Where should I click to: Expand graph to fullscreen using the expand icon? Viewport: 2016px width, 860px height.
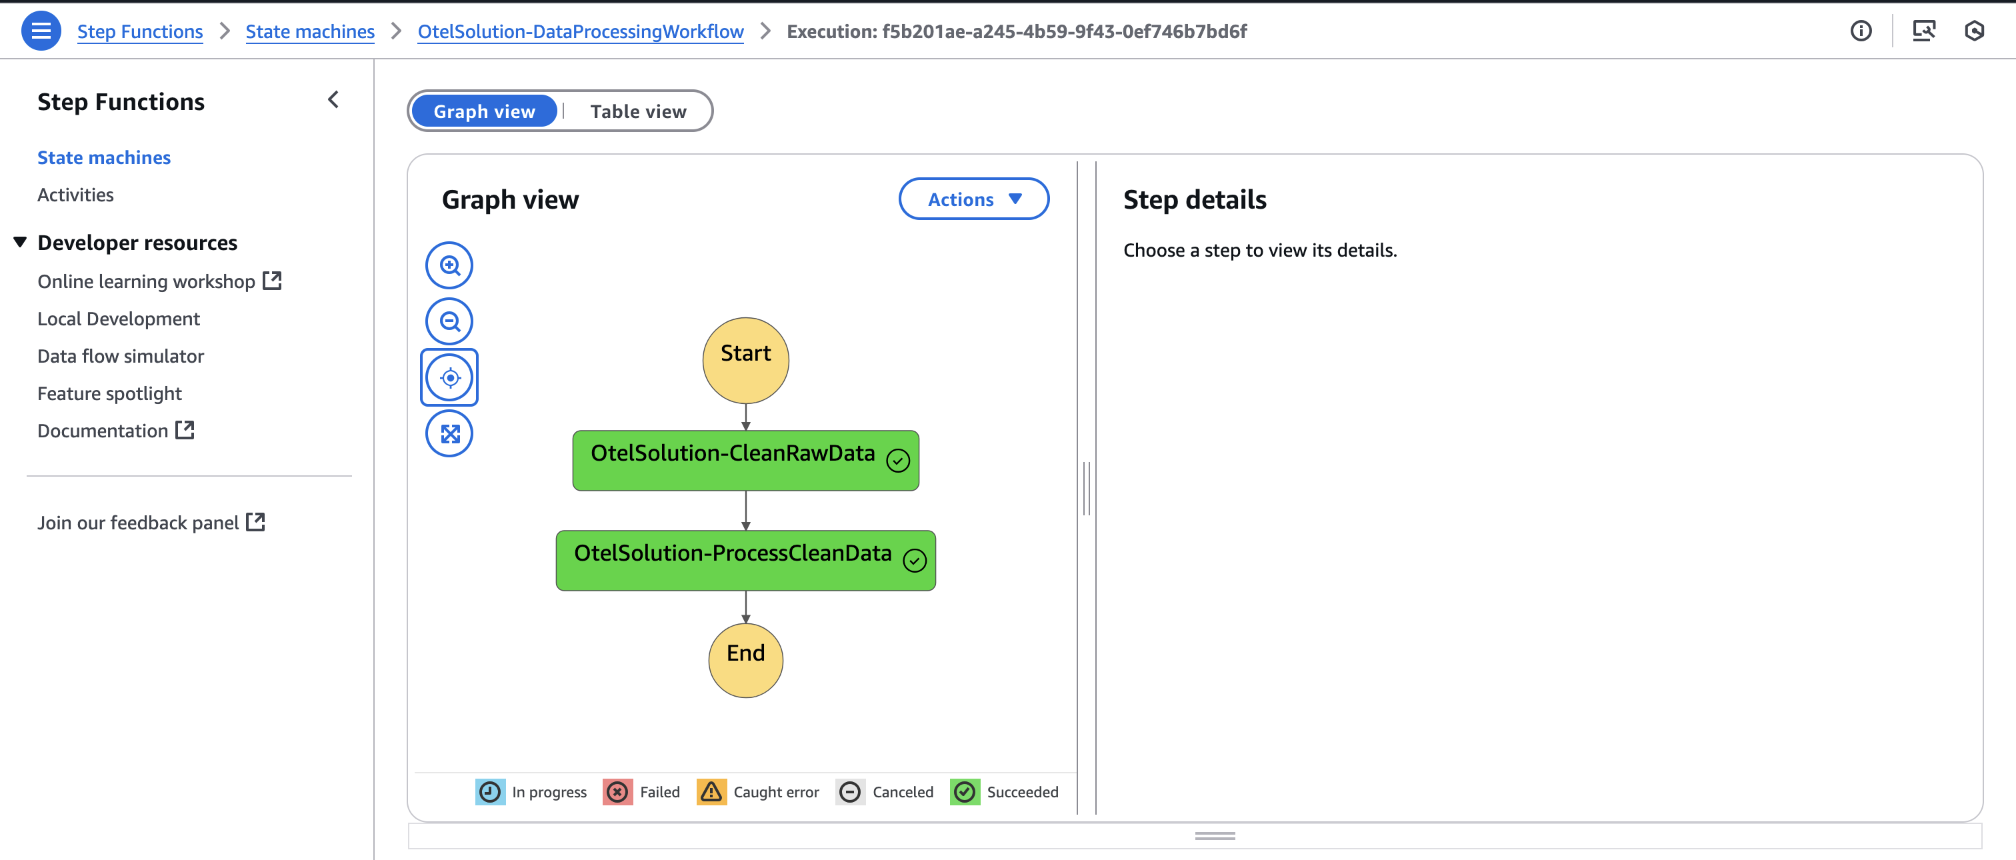click(449, 433)
